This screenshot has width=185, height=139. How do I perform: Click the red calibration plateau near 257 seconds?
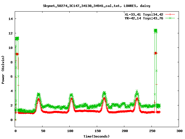coord(156,53)
